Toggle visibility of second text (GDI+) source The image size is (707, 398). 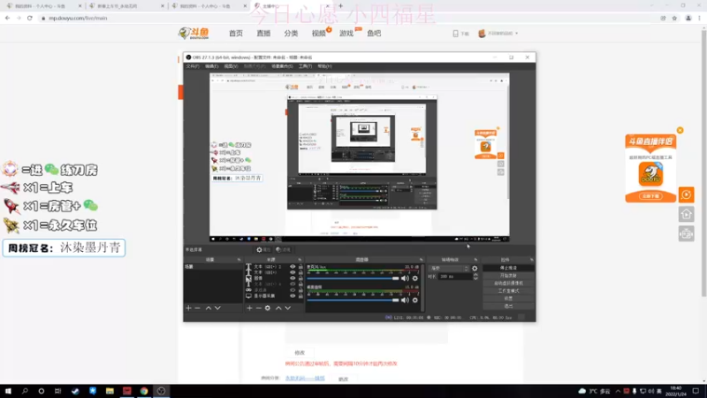(293, 272)
